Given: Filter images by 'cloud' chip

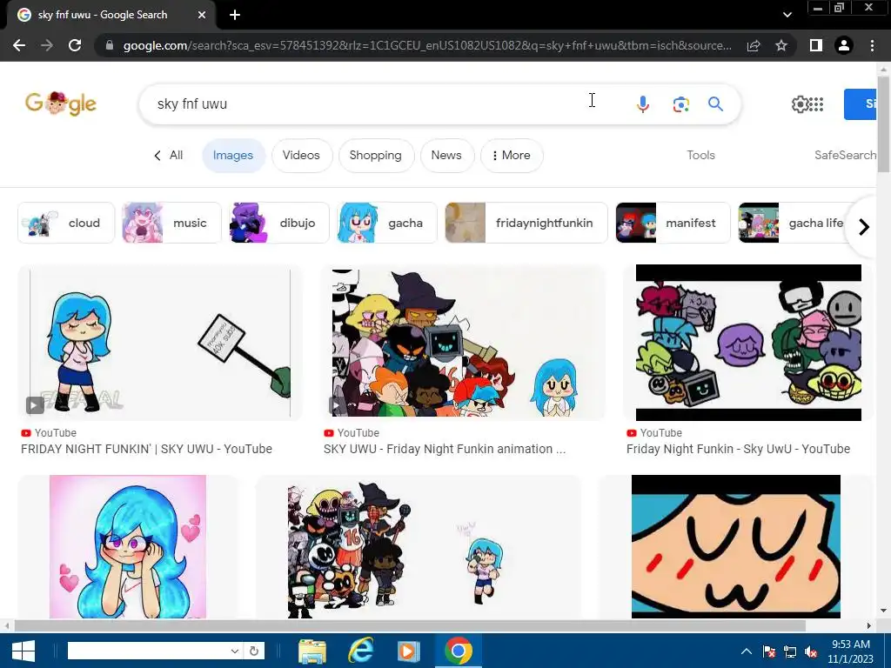Looking at the screenshot, I should click(x=66, y=223).
